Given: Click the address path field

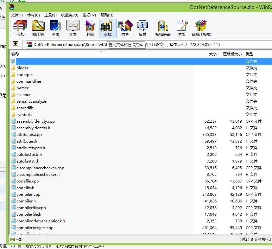Looking at the screenshot, I should (x=149, y=45).
